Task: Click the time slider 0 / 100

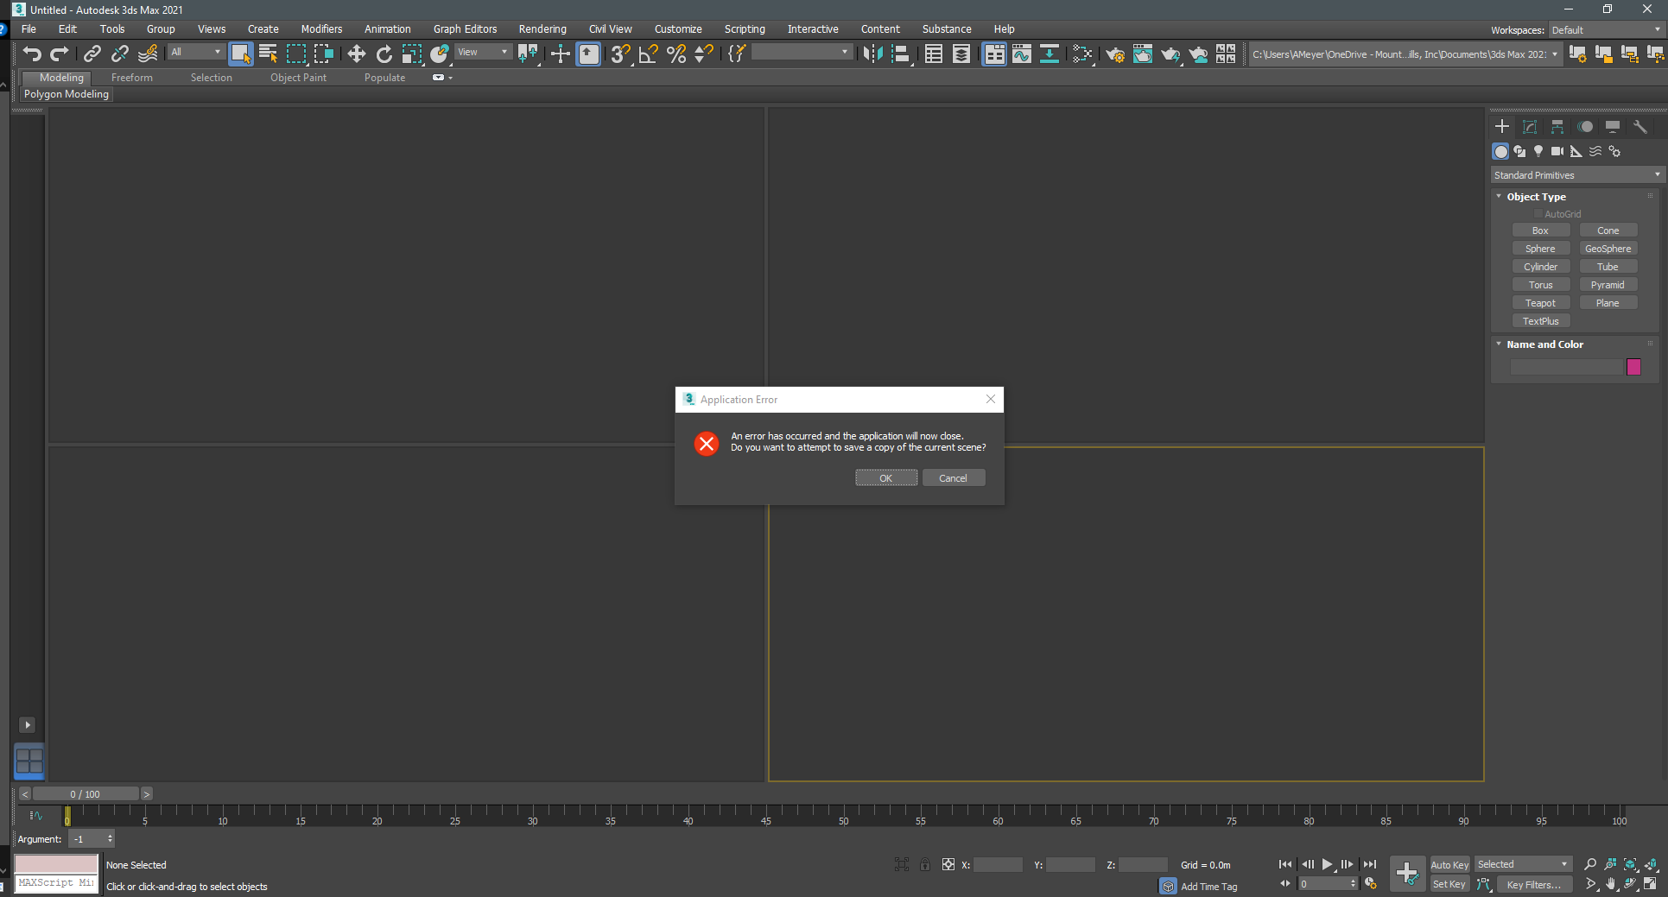Action: click(x=86, y=794)
